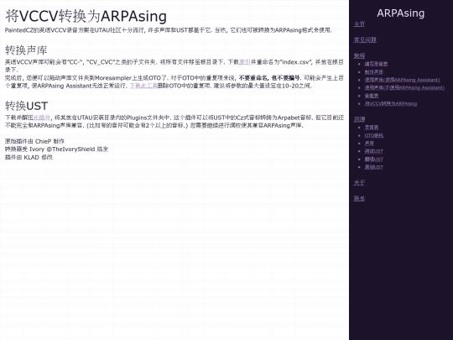453x340 pixels.
Task: Open the 录音表 resource link
Action: (372, 128)
